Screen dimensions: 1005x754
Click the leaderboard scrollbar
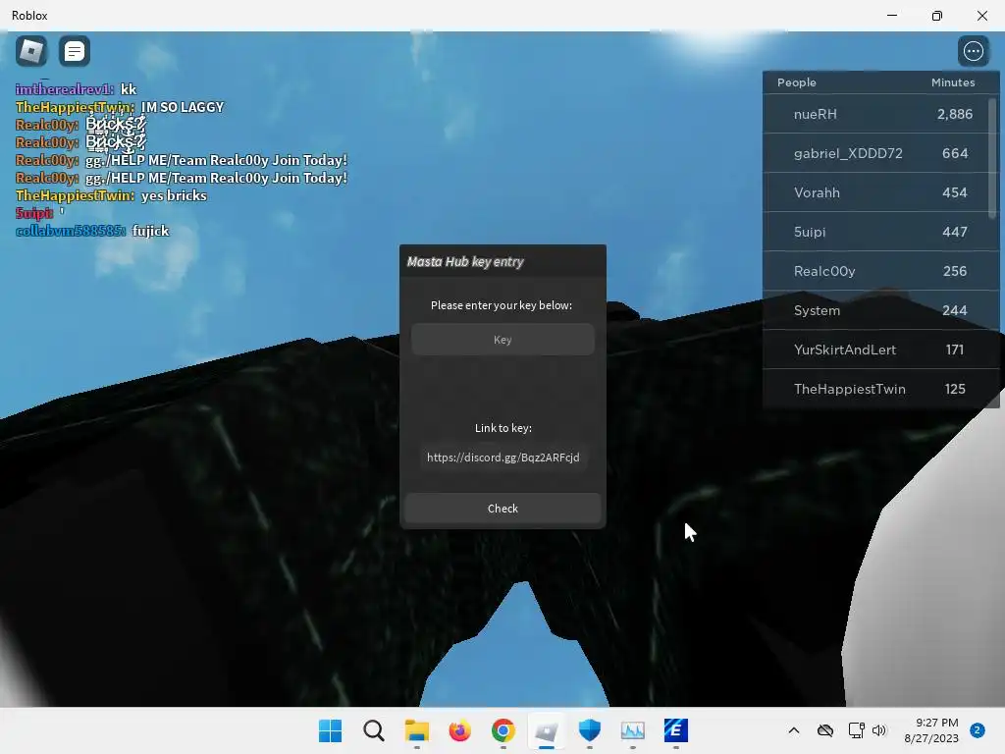pos(993,158)
